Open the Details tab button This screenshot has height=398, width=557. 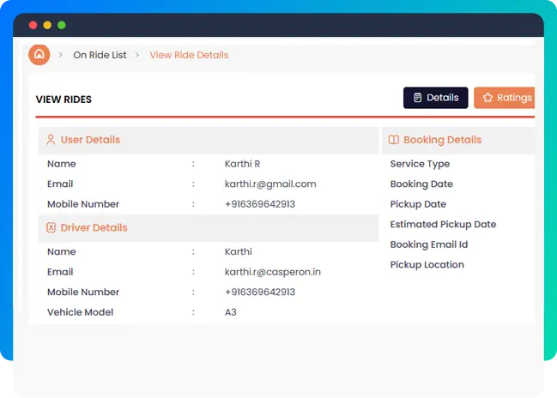point(436,98)
